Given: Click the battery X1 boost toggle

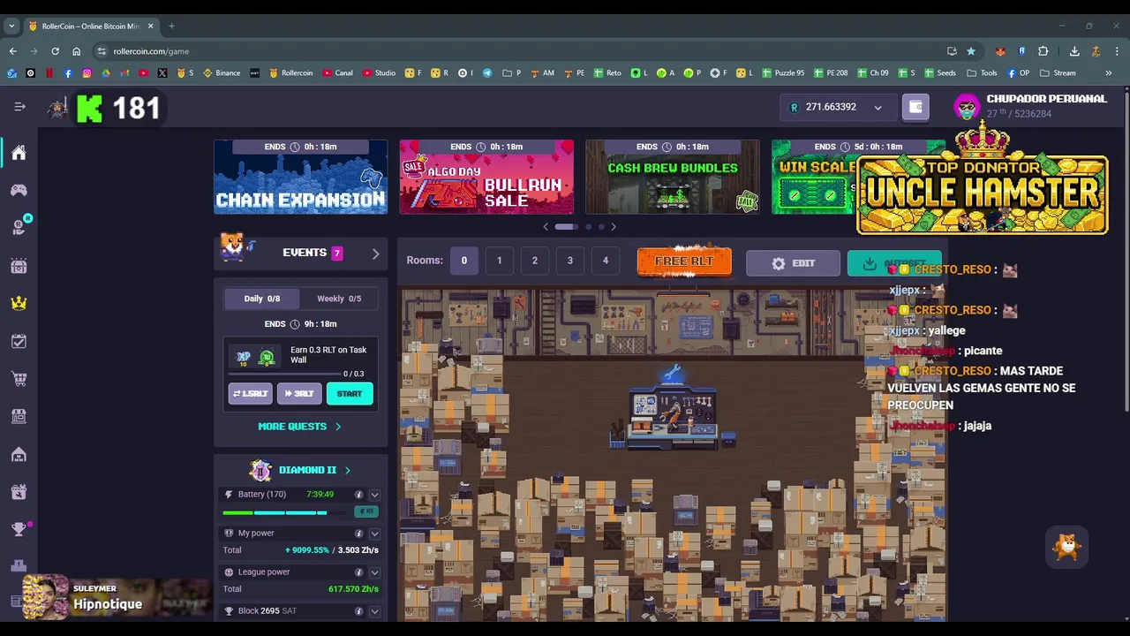Looking at the screenshot, I should tap(365, 511).
